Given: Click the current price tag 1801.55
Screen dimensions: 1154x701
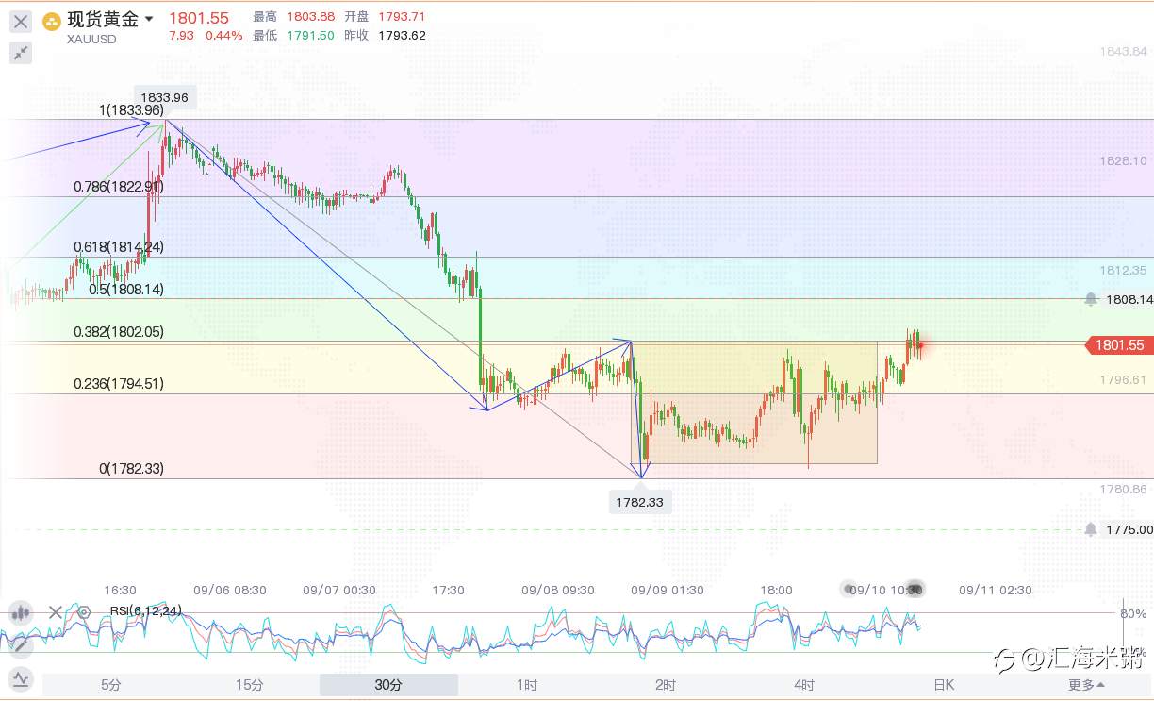Looking at the screenshot, I should coord(1119,345).
